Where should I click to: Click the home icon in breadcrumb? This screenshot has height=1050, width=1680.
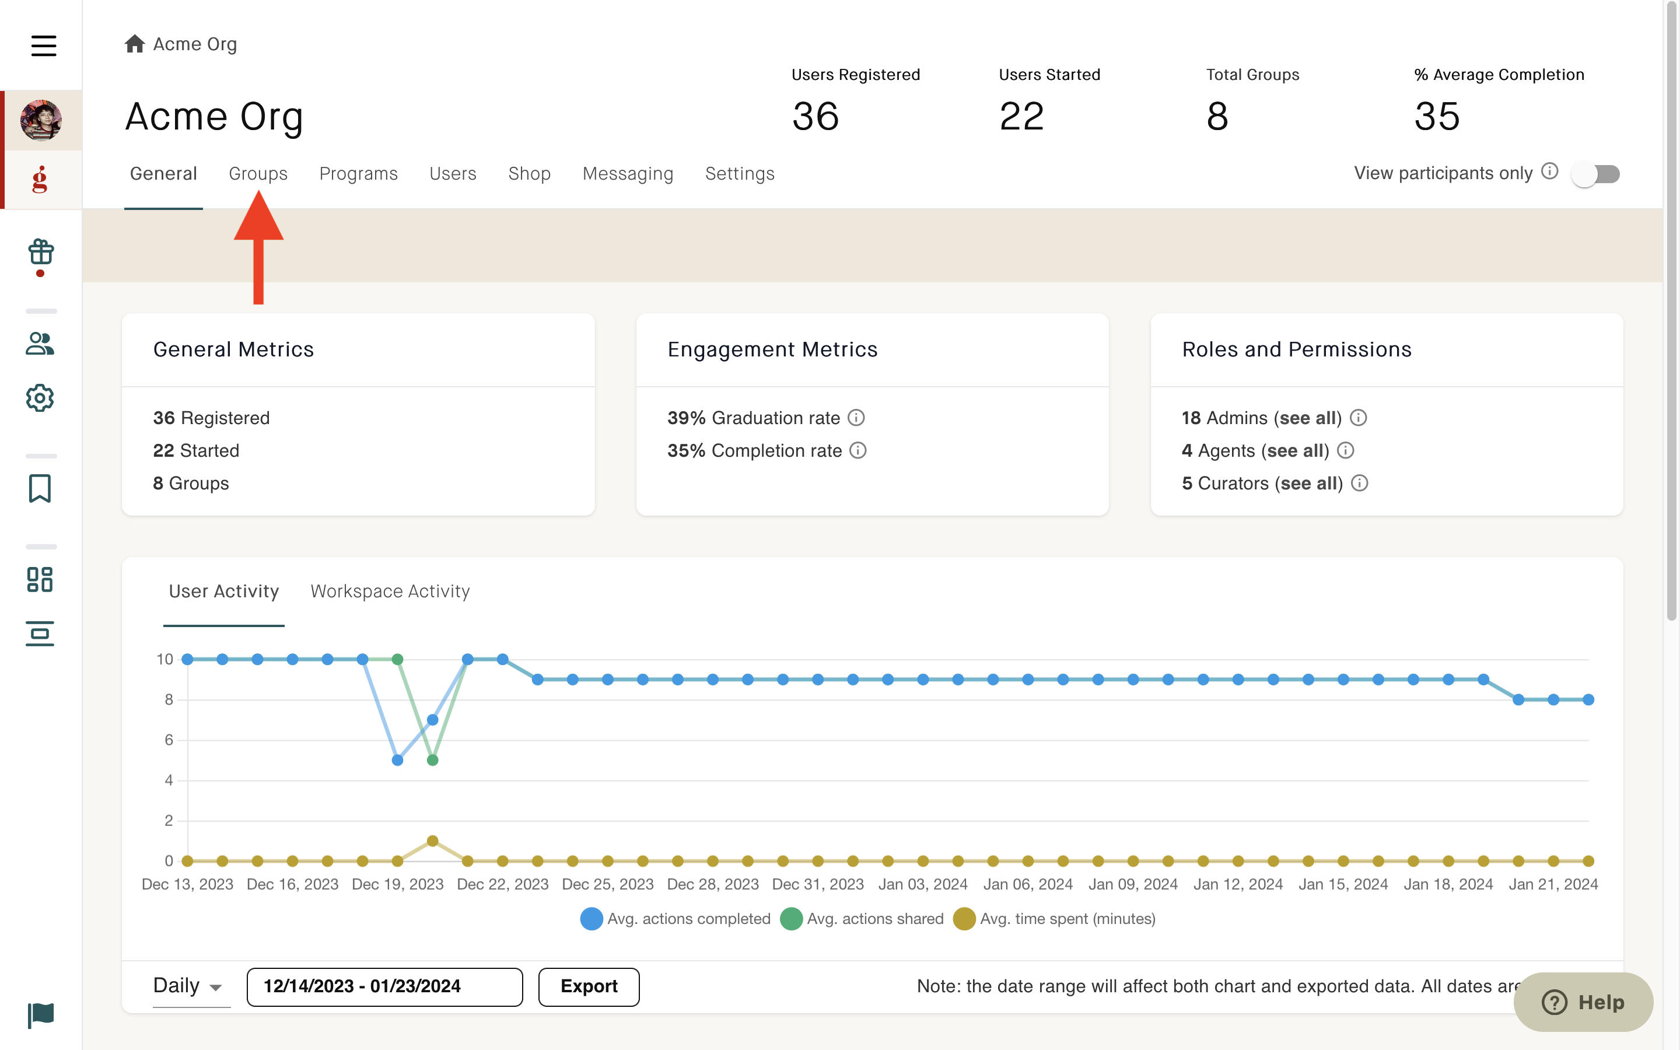coord(135,44)
